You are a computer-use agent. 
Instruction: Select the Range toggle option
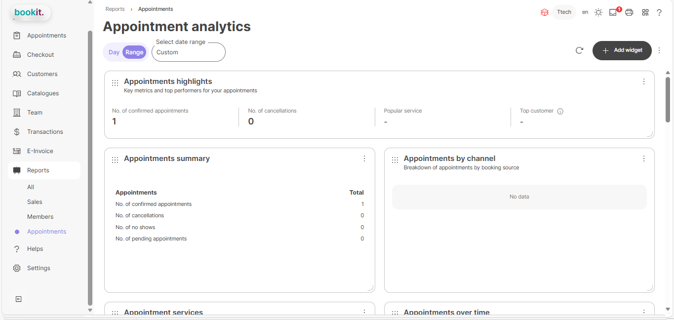[134, 52]
